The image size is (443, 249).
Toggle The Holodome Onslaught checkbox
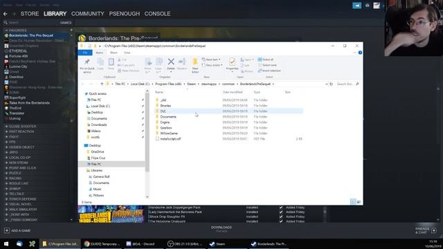click(x=281, y=221)
